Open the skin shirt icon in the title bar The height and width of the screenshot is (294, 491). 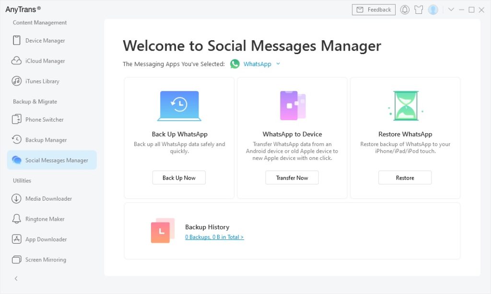[419, 10]
